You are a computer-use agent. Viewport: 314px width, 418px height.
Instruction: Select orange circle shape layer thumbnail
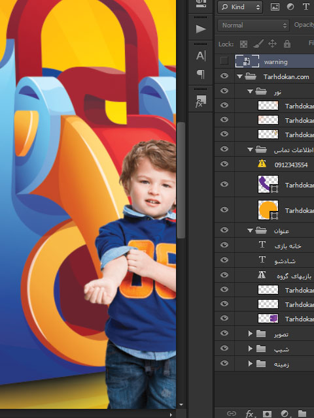coord(268,210)
